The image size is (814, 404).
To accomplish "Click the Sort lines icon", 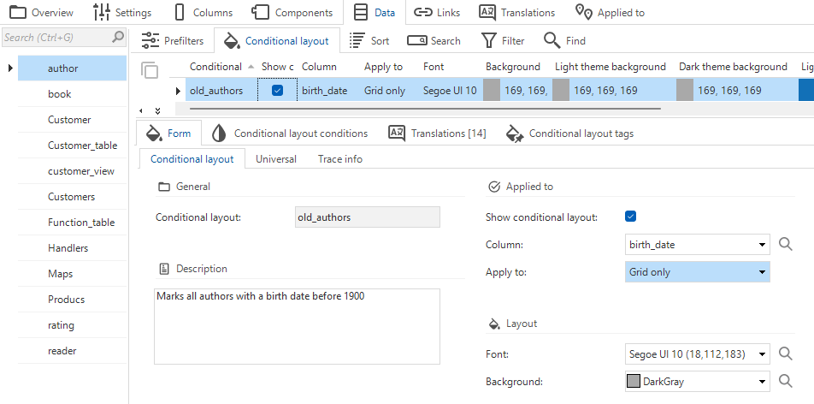I will [357, 40].
